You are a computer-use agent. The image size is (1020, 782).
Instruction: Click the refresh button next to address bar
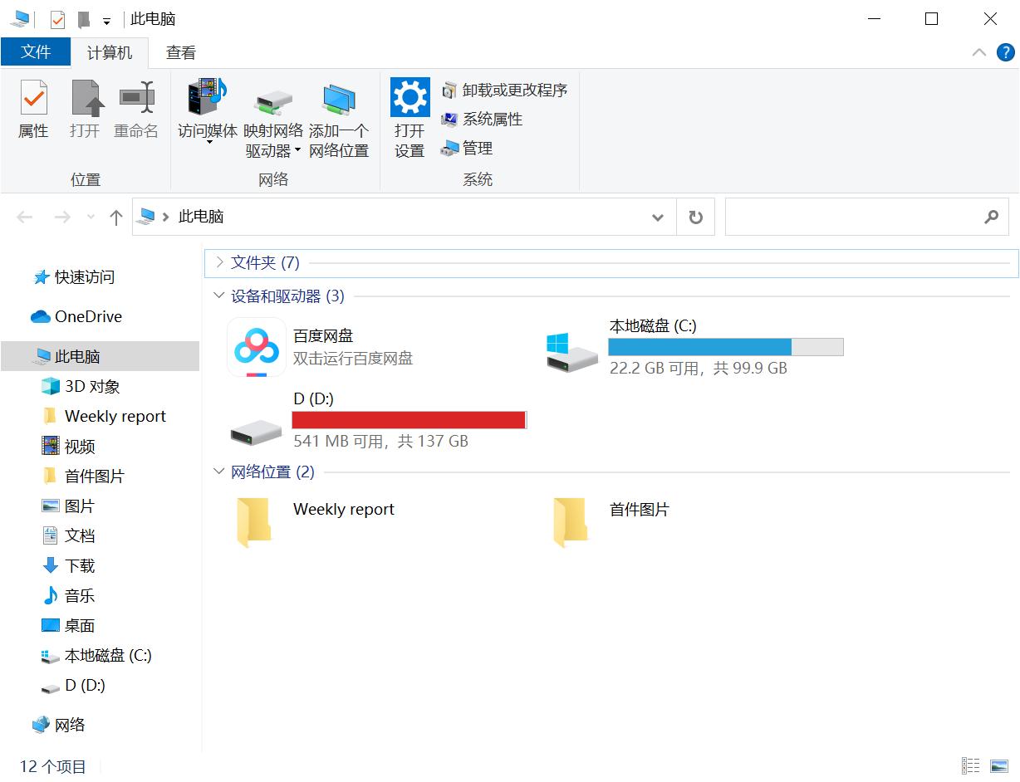coord(695,217)
